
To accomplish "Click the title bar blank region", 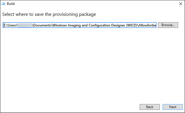I will 95,4.
